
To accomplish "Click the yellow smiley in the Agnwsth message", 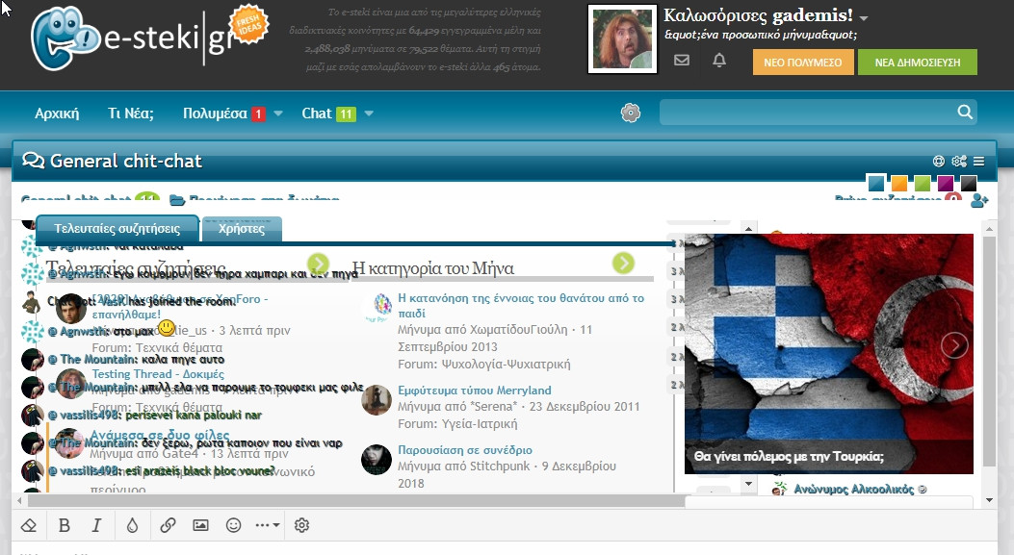I will pos(167,328).
